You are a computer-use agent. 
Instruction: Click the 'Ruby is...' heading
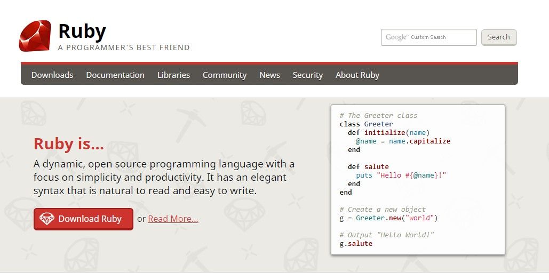point(69,144)
